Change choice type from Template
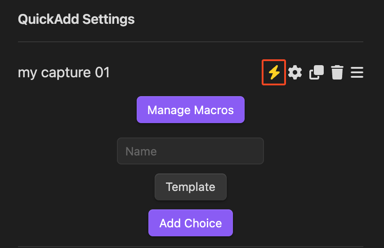The height and width of the screenshot is (248, 384). [x=191, y=187]
